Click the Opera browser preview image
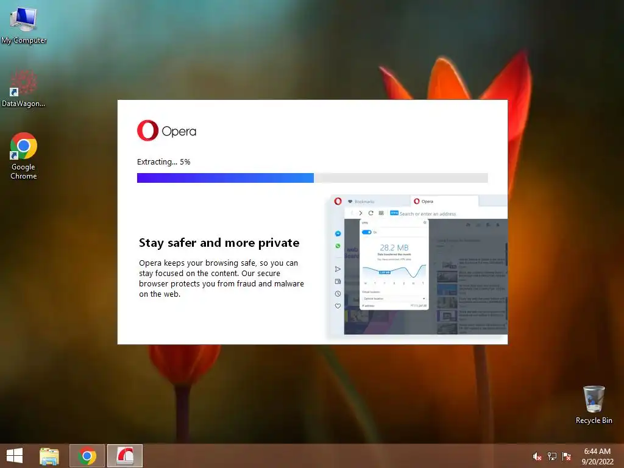The image size is (624, 468). pos(419,264)
